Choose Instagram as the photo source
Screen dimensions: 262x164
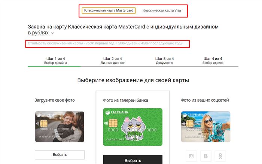[x=191, y=156]
